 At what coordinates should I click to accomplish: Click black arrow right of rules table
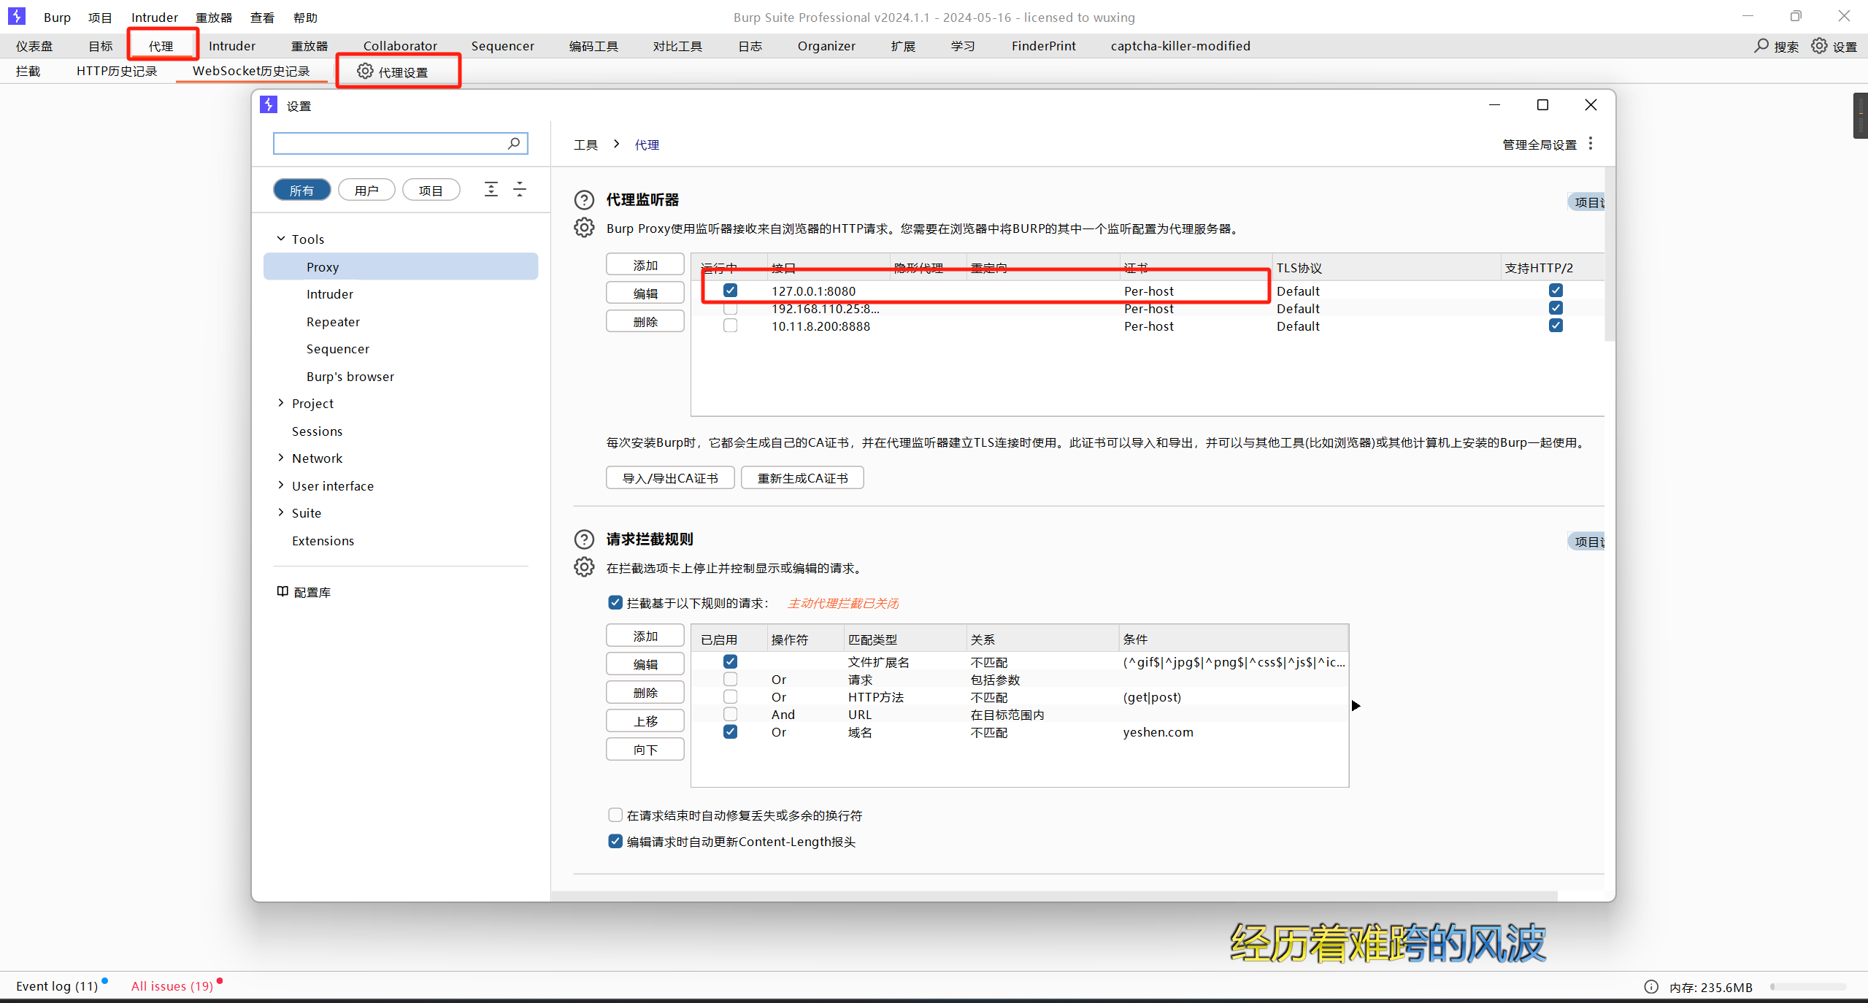point(1356,705)
